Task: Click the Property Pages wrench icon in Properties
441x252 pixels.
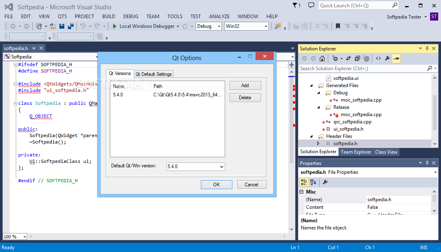Action: tap(325, 182)
